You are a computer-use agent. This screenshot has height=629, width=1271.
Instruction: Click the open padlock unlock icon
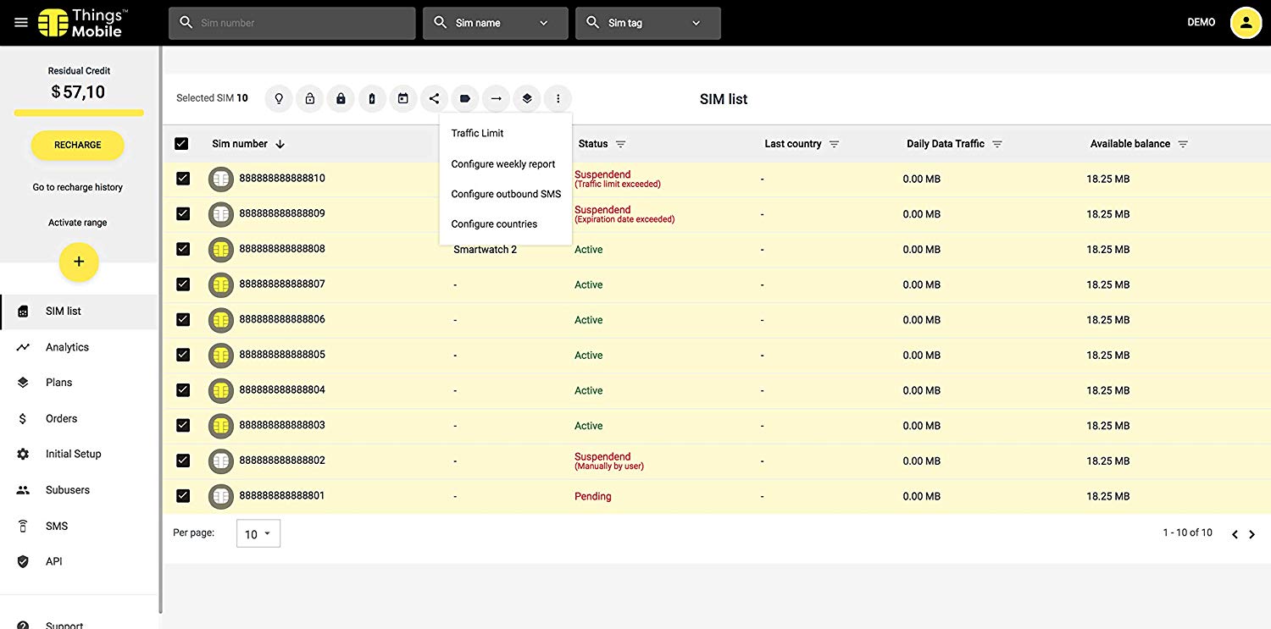[310, 99]
